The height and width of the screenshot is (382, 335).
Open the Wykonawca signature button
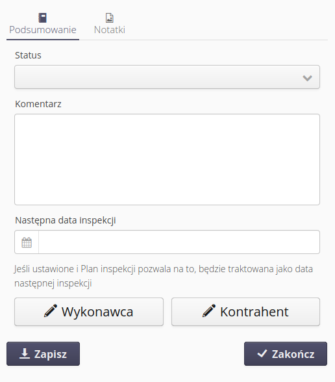pyautogui.click(x=89, y=312)
